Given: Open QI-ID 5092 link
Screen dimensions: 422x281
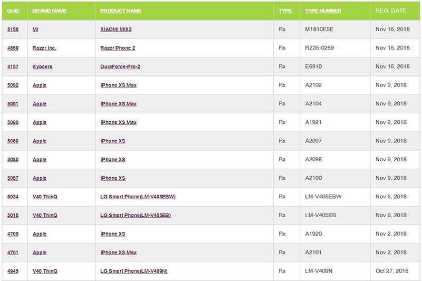Looking at the screenshot, I should 13,85.
